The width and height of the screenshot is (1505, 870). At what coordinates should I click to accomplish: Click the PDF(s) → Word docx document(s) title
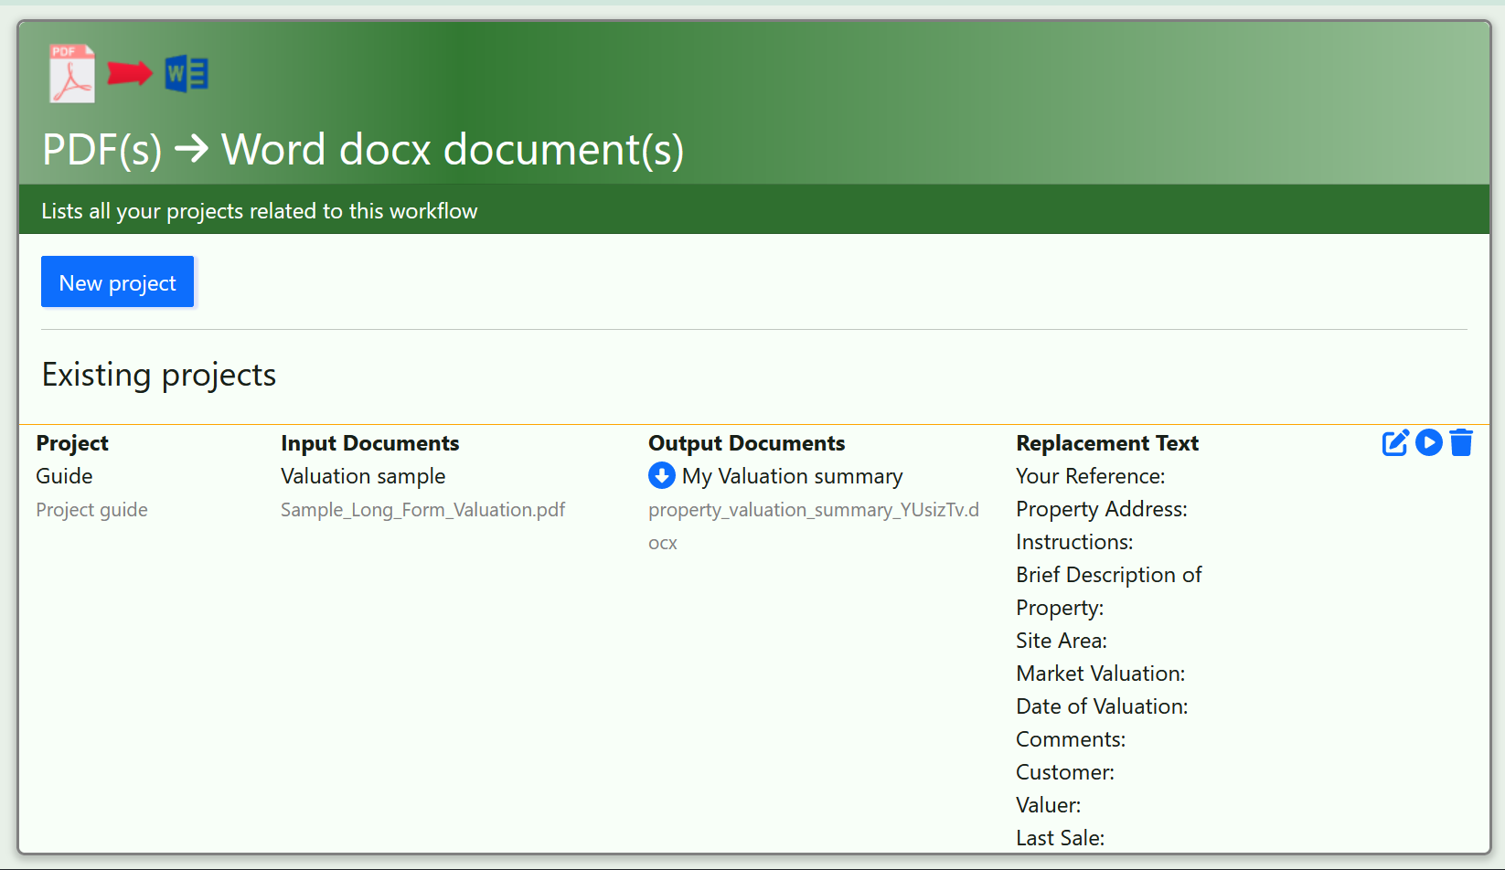point(363,149)
